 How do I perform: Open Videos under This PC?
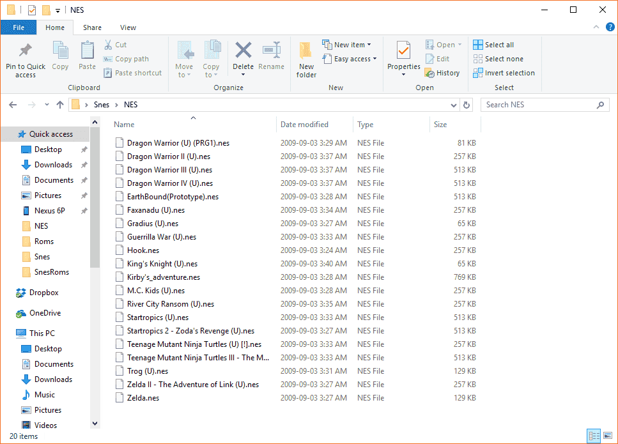40,425
